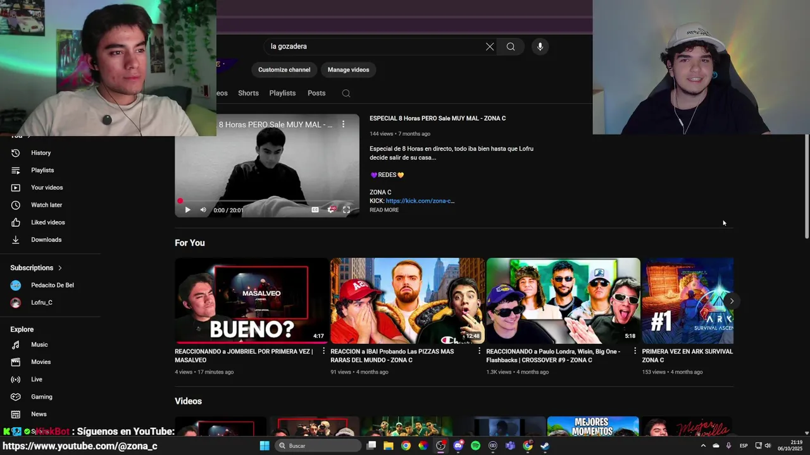The height and width of the screenshot is (455, 810).
Task: Click the taskbar Buscar search box
Action: coord(318,446)
